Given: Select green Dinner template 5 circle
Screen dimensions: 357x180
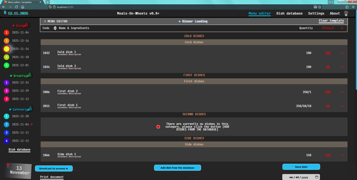Looking at the screenshot, I should coord(6,65).
